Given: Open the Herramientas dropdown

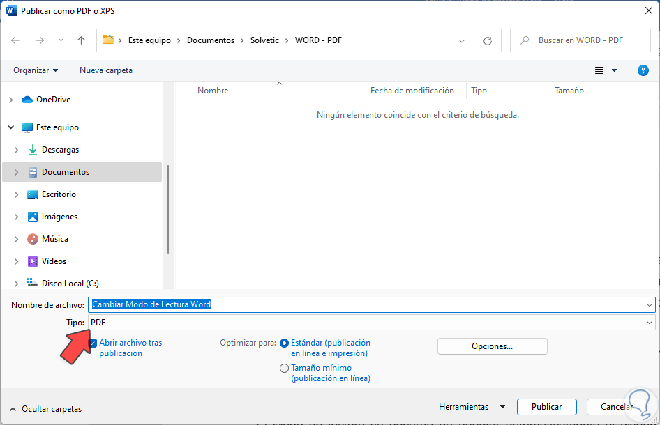Looking at the screenshot, I should click(x=472, y=407).
